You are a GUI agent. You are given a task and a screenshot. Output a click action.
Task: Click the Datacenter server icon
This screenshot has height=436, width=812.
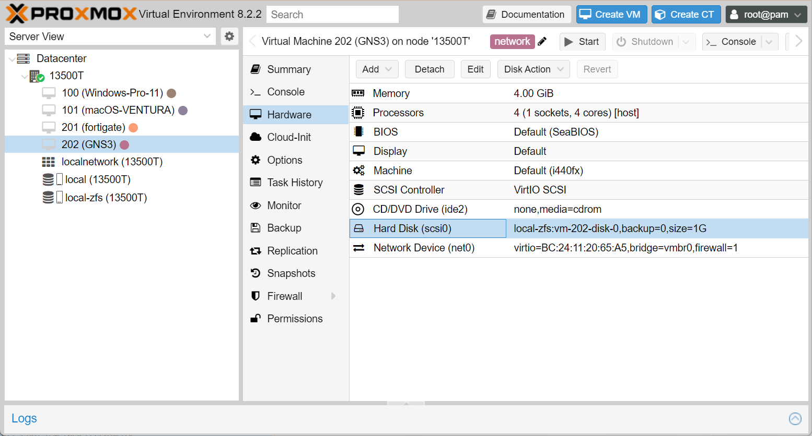click(24, 58)
